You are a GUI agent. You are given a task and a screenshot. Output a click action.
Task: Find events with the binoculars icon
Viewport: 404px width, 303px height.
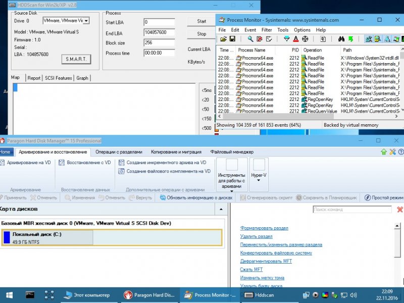[341, 39]
